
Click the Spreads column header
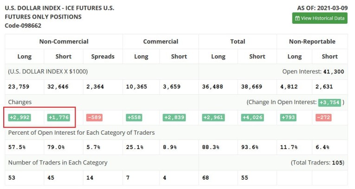[x=103, y=56]
